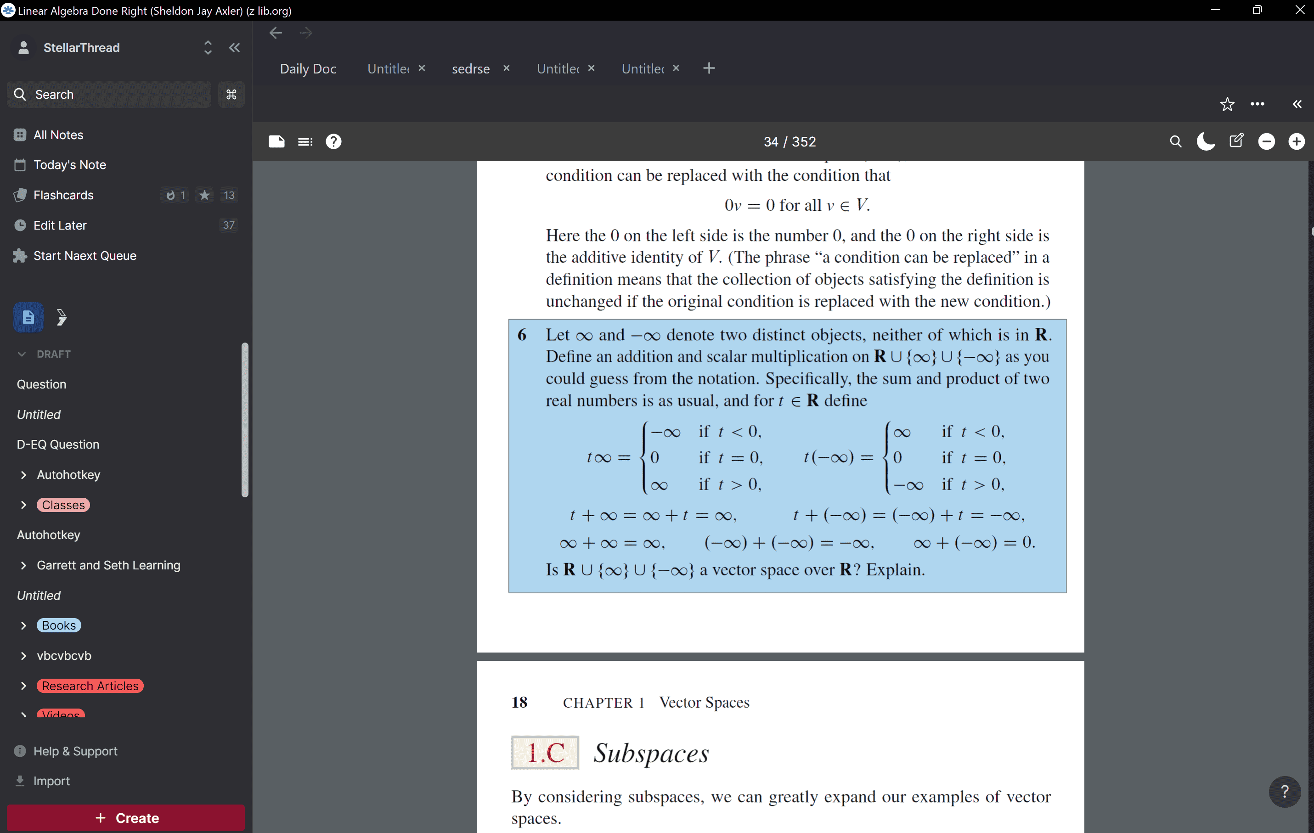
Task: Open the Question note
Action: pos(41,384)
